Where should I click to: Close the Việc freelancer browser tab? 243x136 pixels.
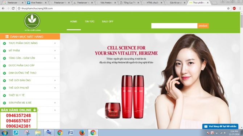click(x=115, y=3)
